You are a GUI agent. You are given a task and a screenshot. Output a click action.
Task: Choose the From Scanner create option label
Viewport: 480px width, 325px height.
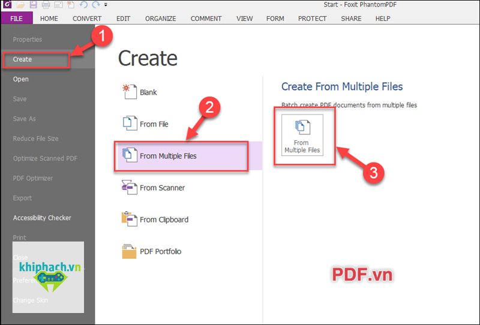coord(162,188)
